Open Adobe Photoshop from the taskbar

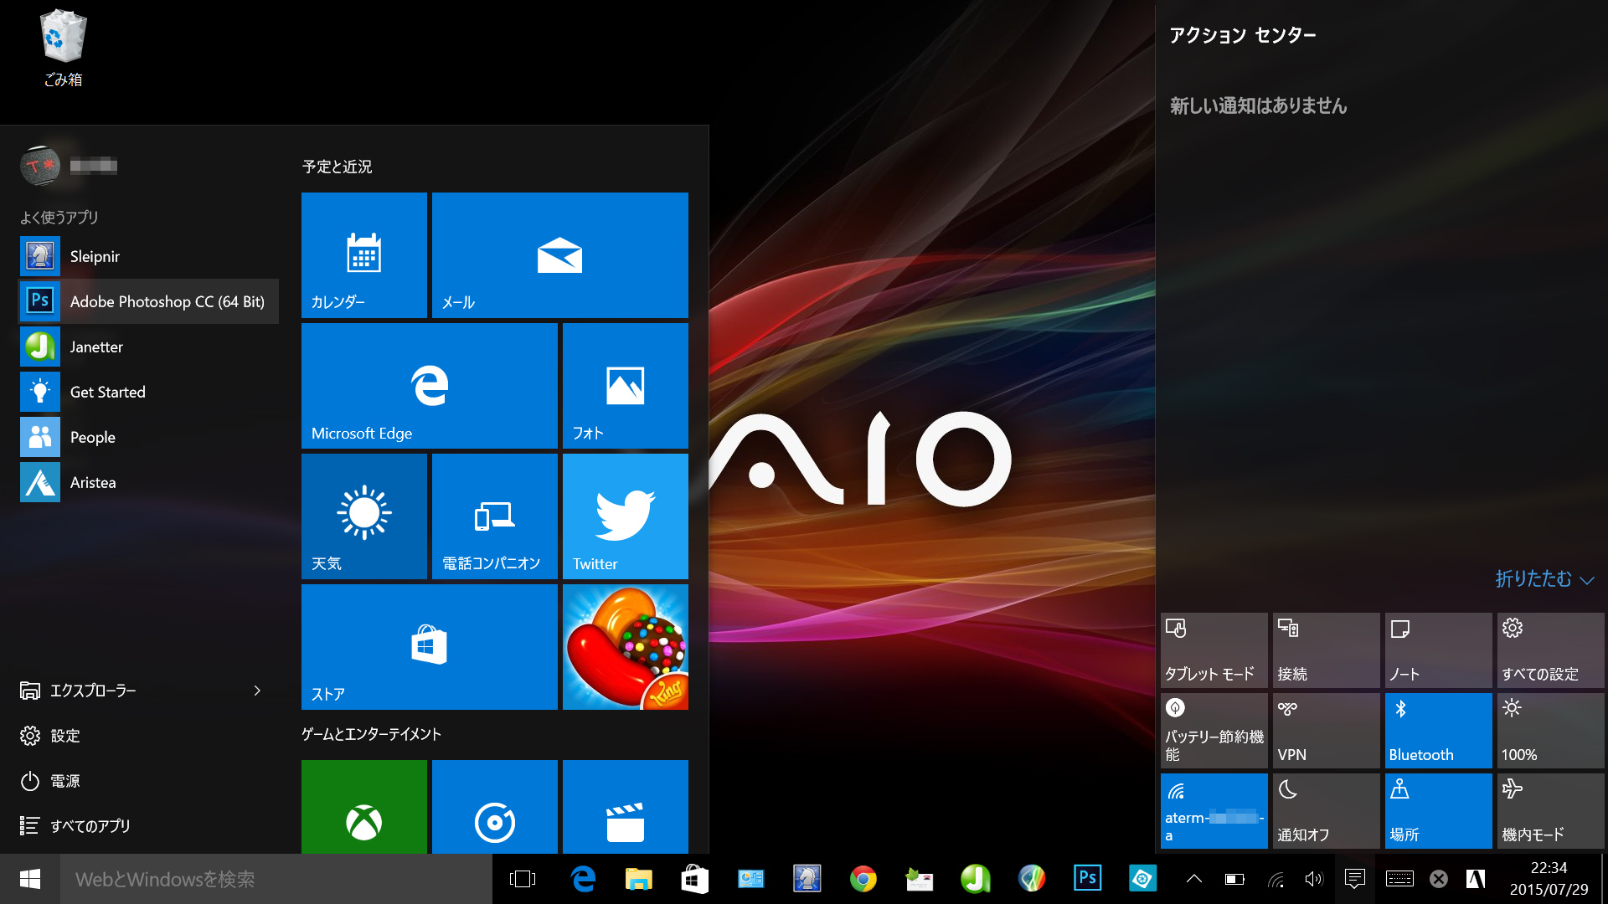[1087, 879]
